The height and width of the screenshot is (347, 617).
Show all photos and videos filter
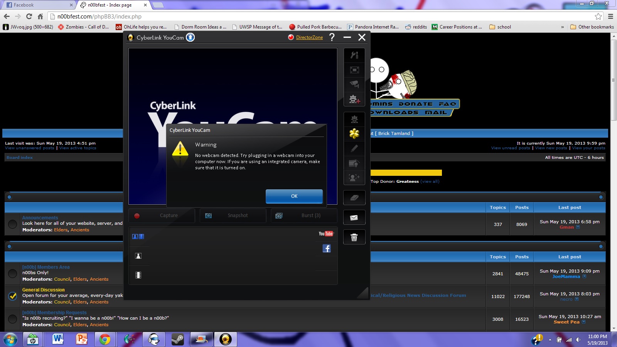pos(138,237)
